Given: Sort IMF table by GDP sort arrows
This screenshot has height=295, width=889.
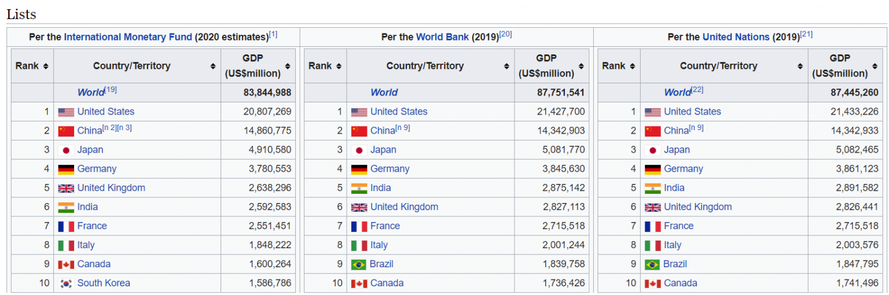Looking at the screenshot, I should point(288,66).
